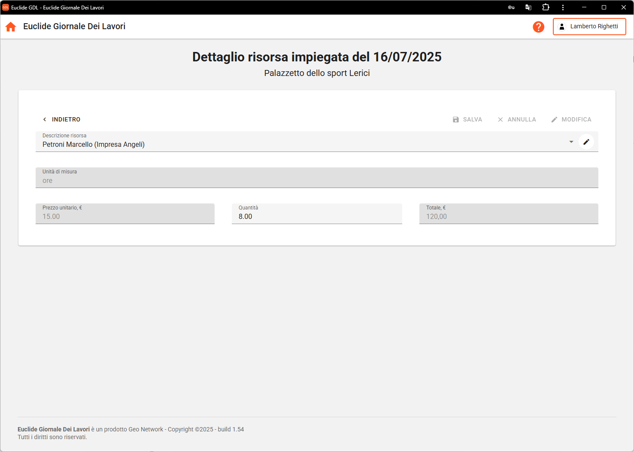Screen dimensions: 634x452
Task: Click the Totale field
Action: pyautogui.click(x=509, y=216)
